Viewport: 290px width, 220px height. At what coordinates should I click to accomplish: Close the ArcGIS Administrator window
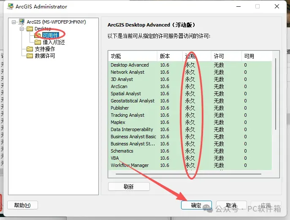277,6
